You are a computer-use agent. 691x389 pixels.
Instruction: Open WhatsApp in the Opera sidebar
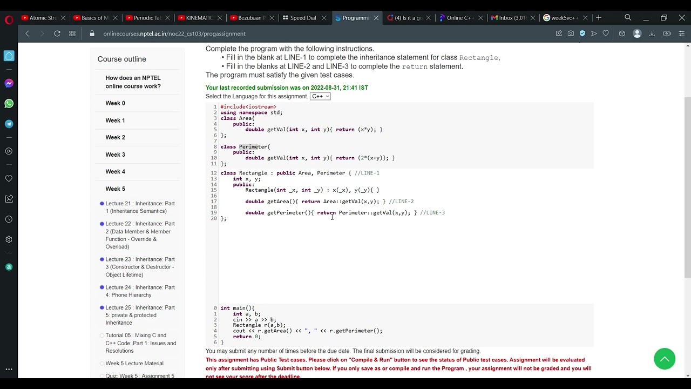pos(9,103)
